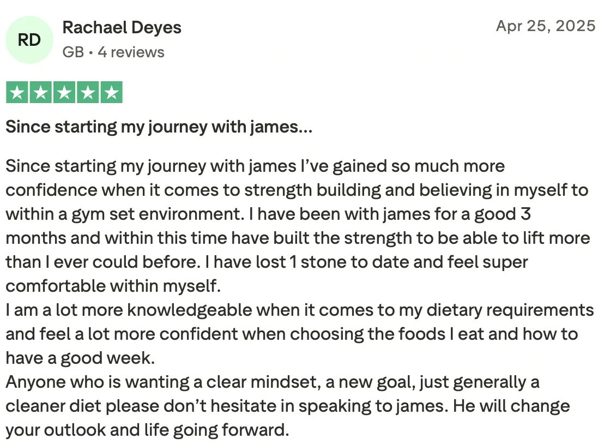Select the middle rating star

64,92
